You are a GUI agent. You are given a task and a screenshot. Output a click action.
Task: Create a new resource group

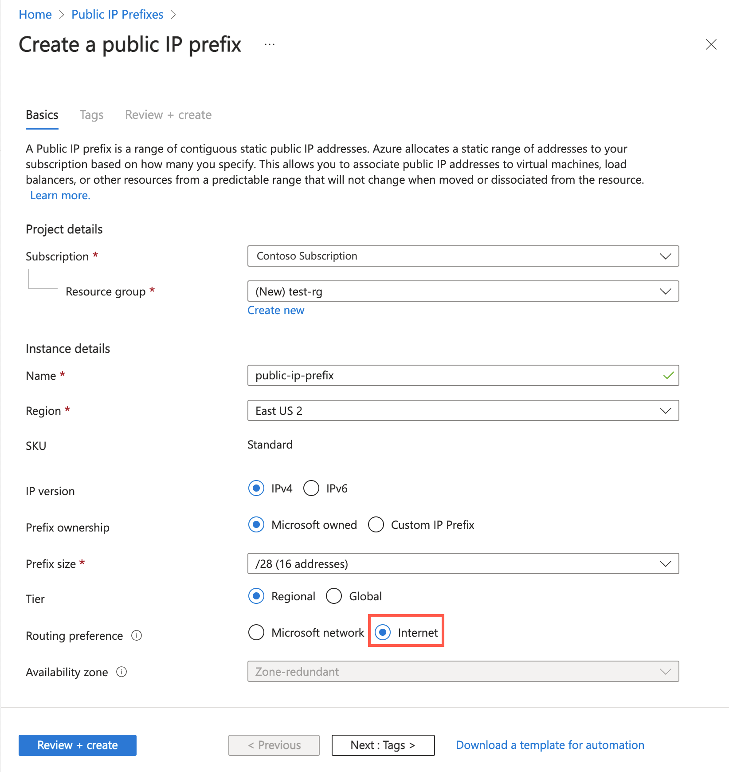click(275, 310)
